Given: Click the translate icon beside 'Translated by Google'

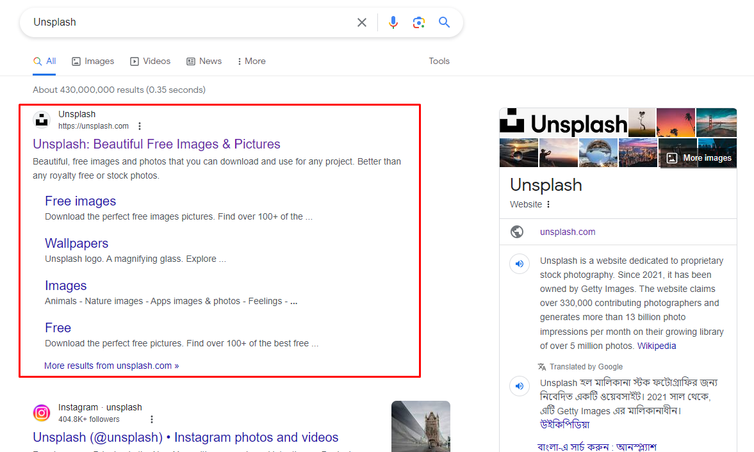Looking at the screenshot, I should point(543,366).
